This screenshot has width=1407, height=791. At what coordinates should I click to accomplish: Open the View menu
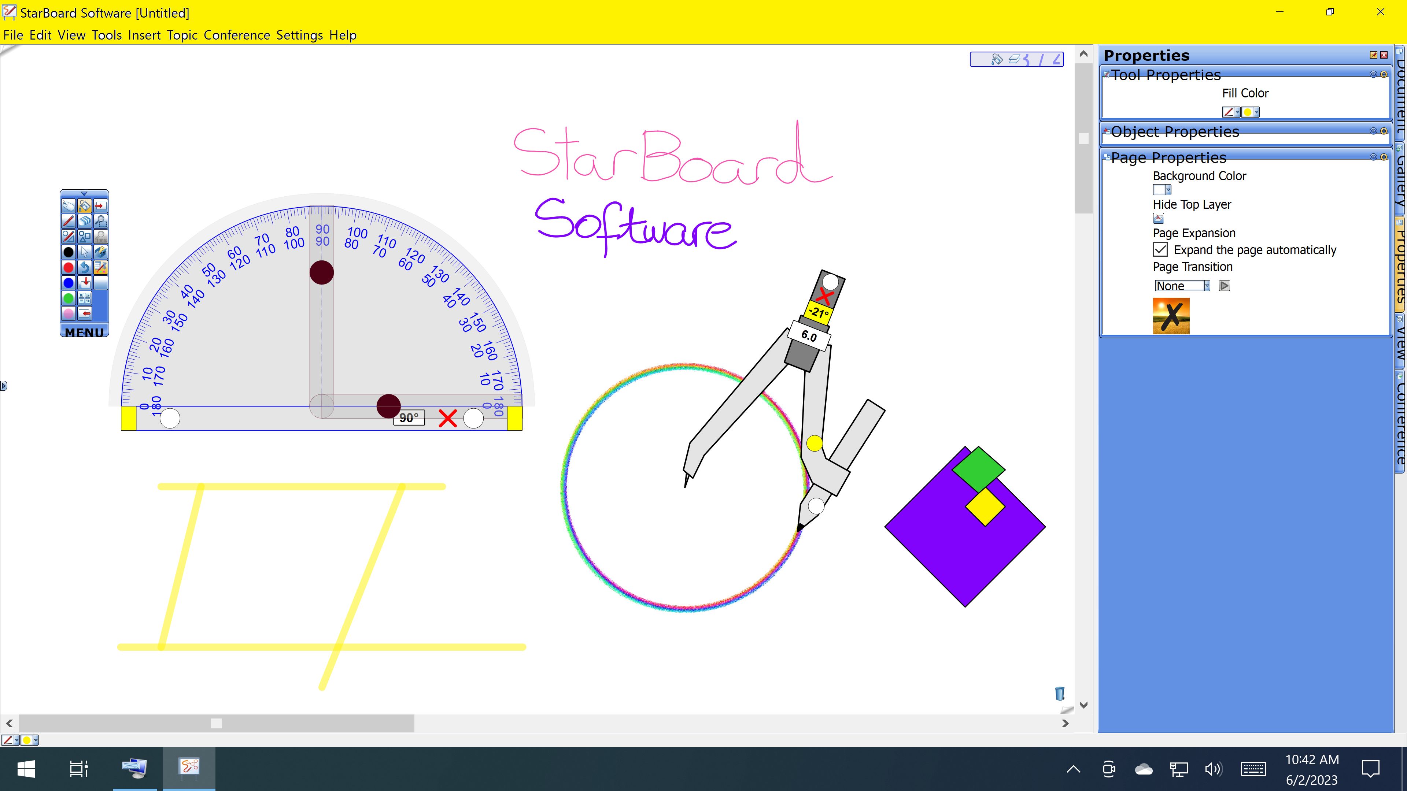click(x=71, y=35)
